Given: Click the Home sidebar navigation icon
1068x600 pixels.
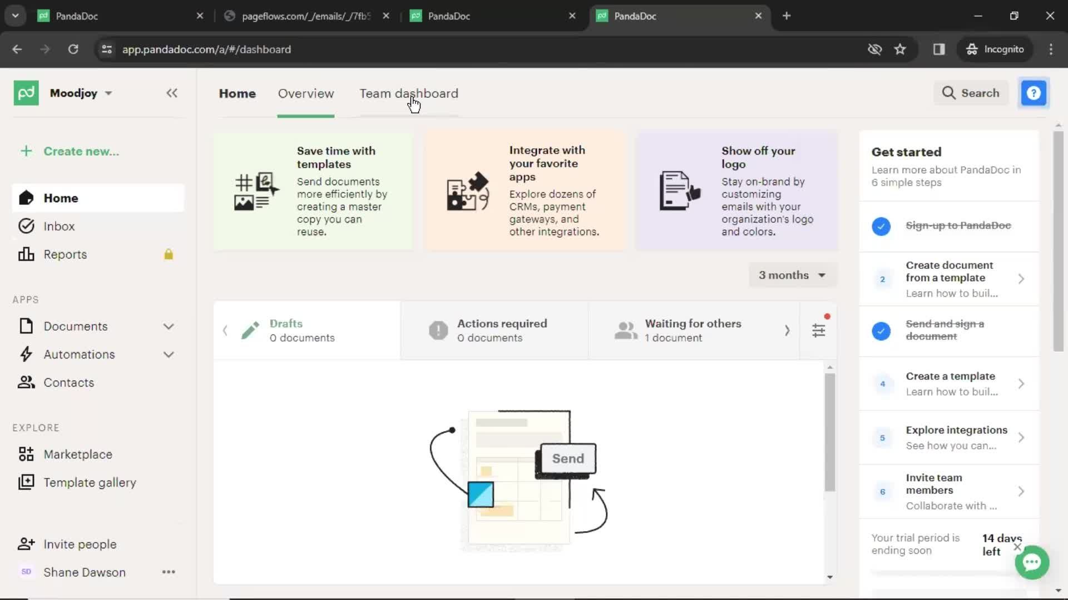Looking at the screenshot, I should (24, 198).
